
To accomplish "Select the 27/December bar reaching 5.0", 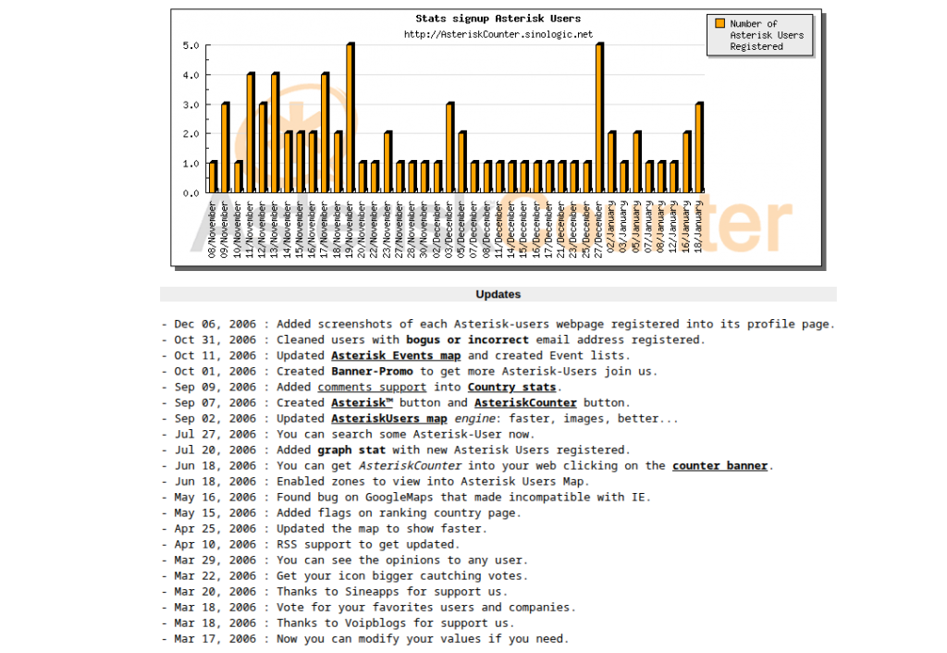I will coord(599,118).
